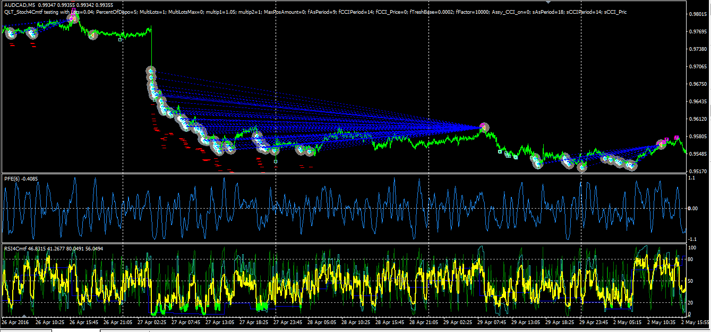Select the 28 Apr 15:45 time label
Image resolution: width=711 pixels, height=332 pixels.
point(389,322)
